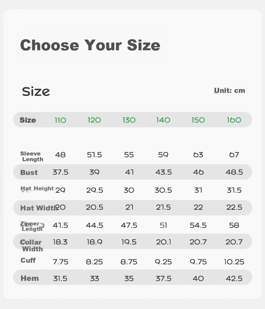Viewport: 265px width, 309px height.
Task: Click the Collar Width row label
Action: coord(31,246)
